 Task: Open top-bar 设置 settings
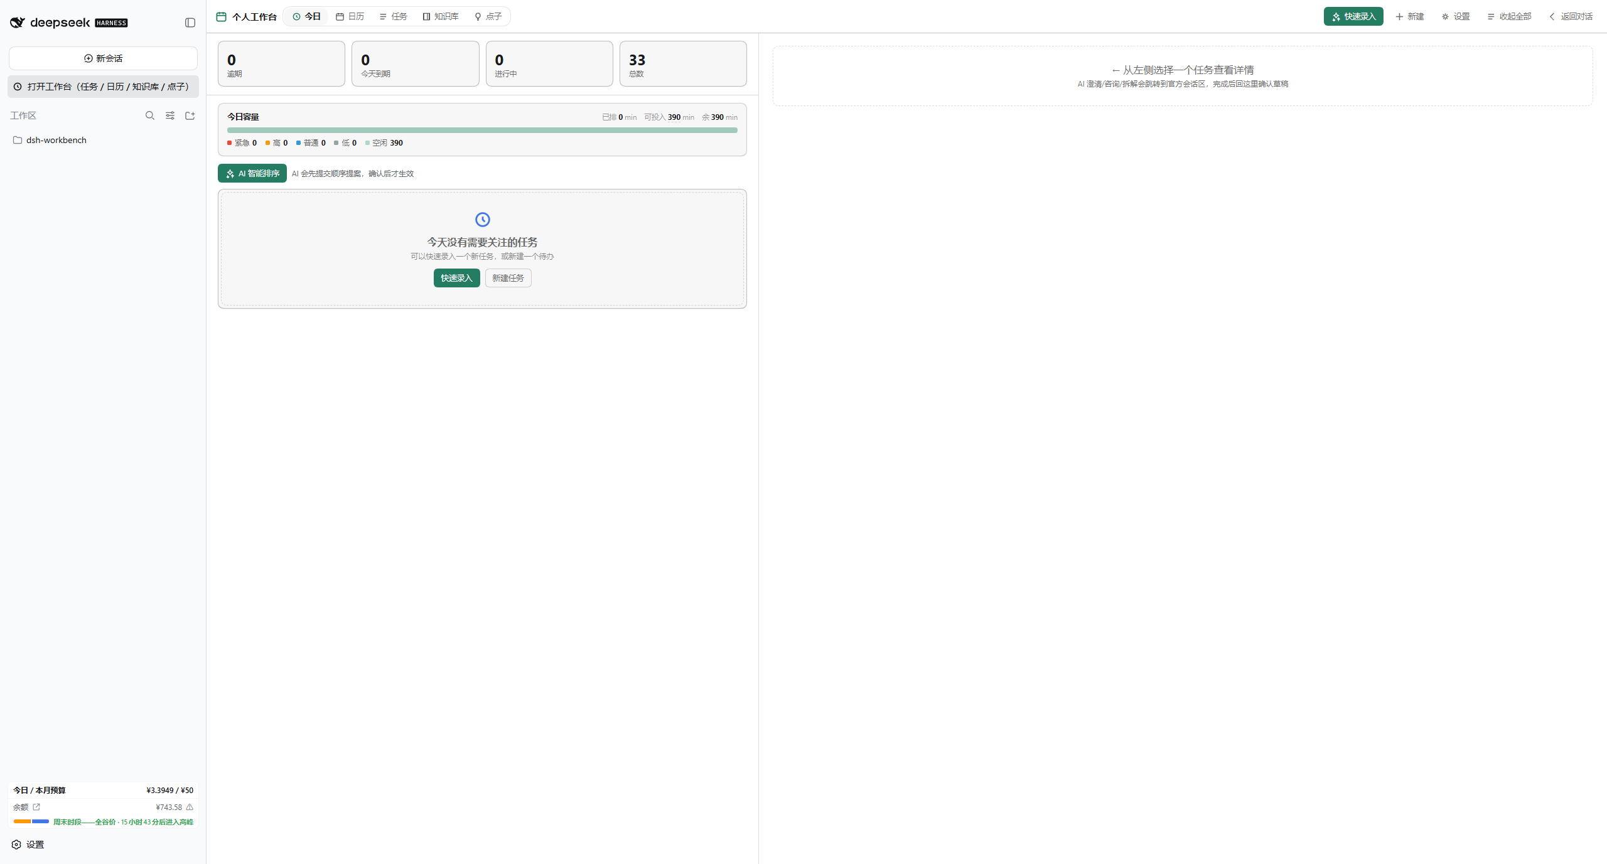1456,16
